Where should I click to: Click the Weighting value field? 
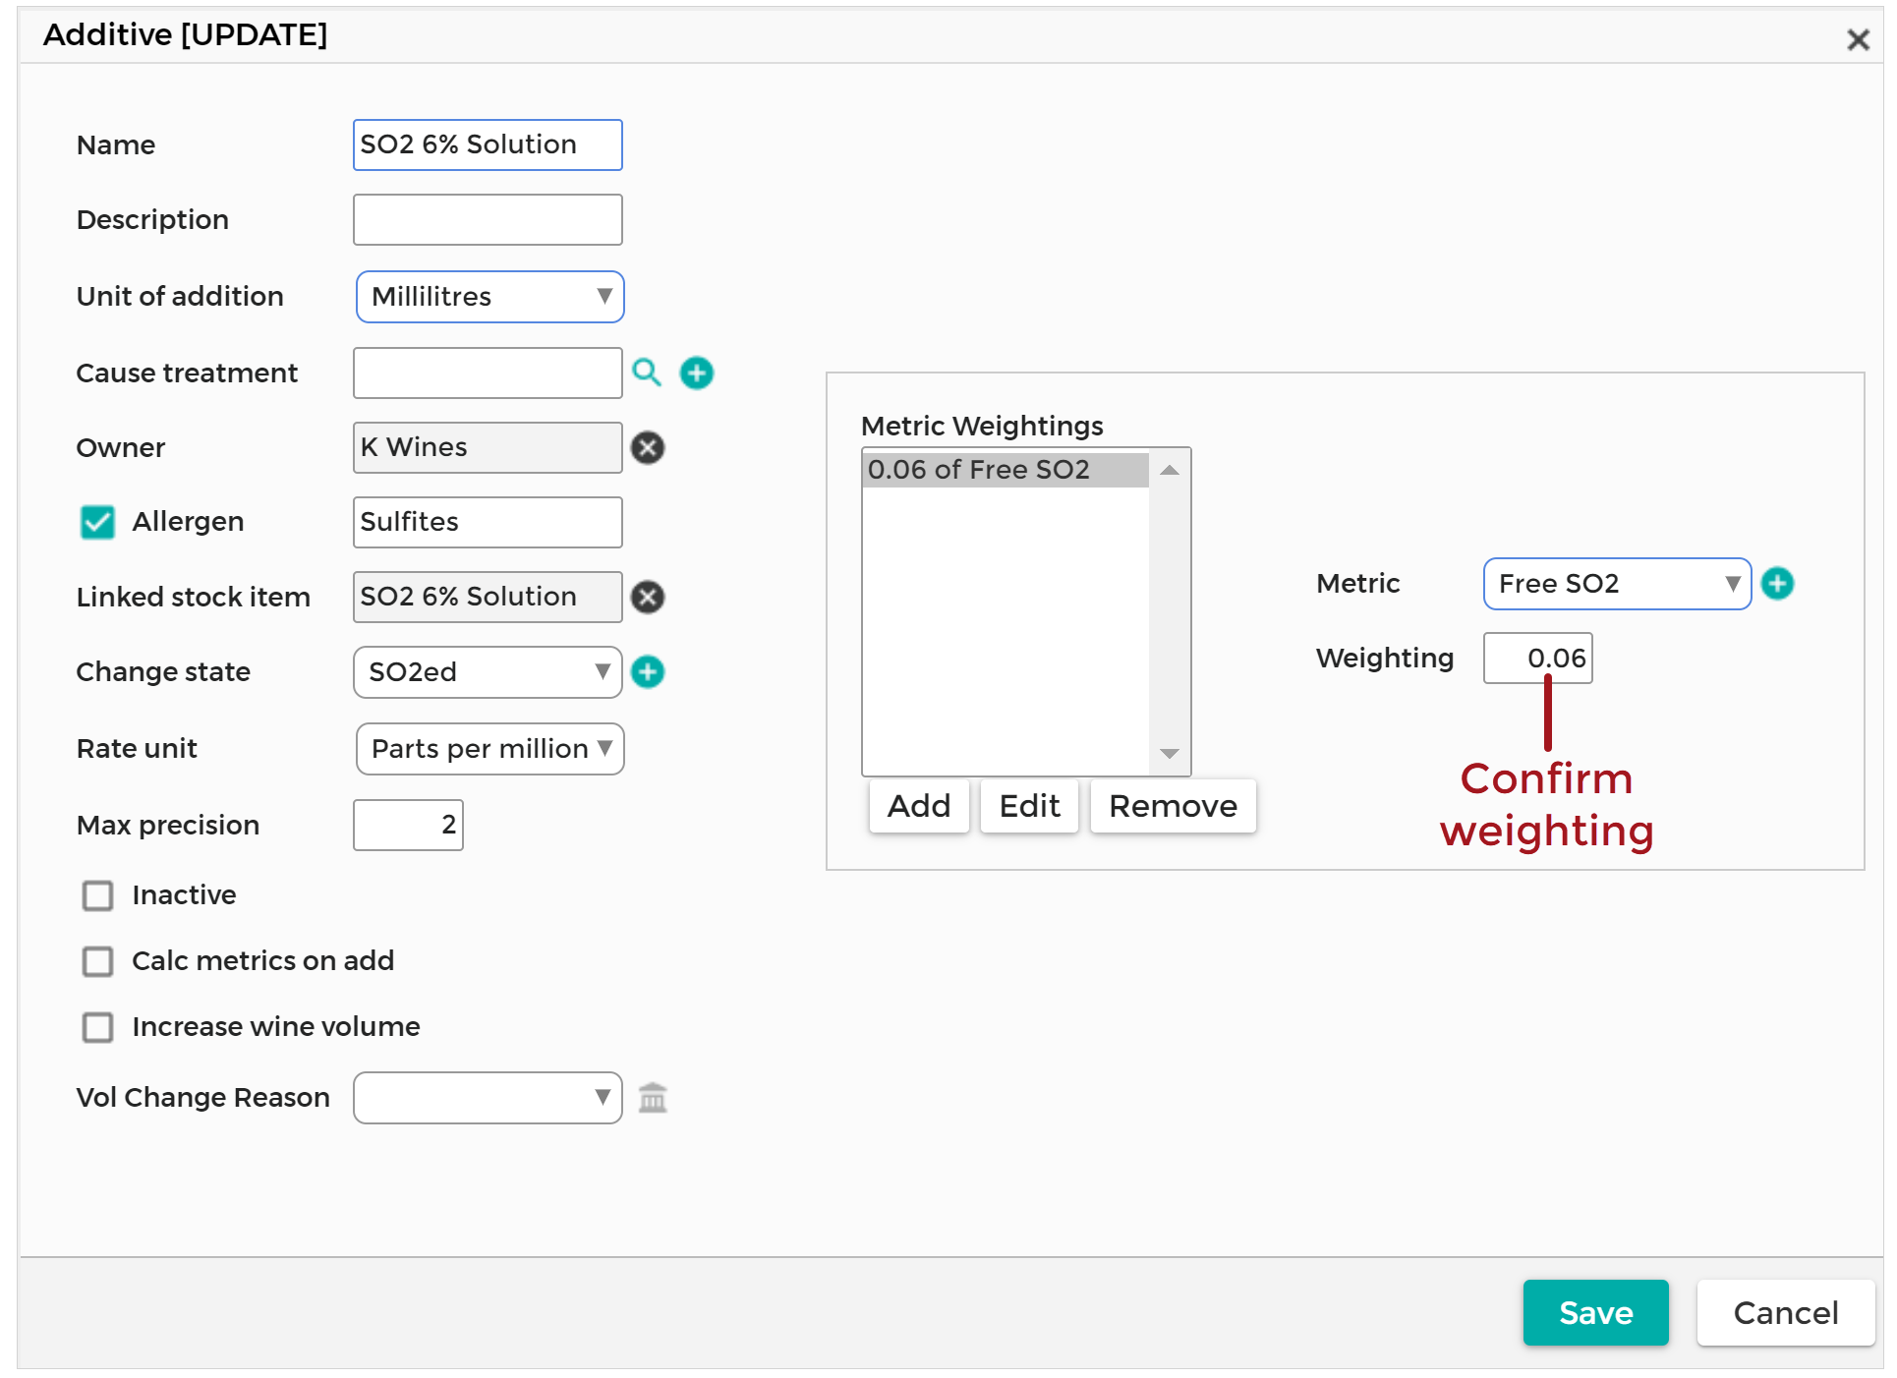coord(1537,659)
